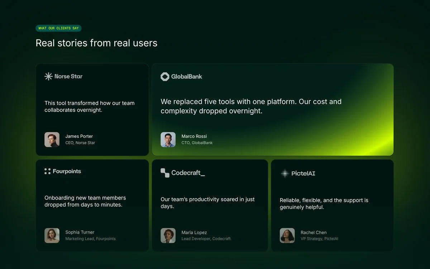The width and height of the screenshot is (430, 269).
Task: Open Marco Rossi's avatar photo
Action: tap(168, 140)
